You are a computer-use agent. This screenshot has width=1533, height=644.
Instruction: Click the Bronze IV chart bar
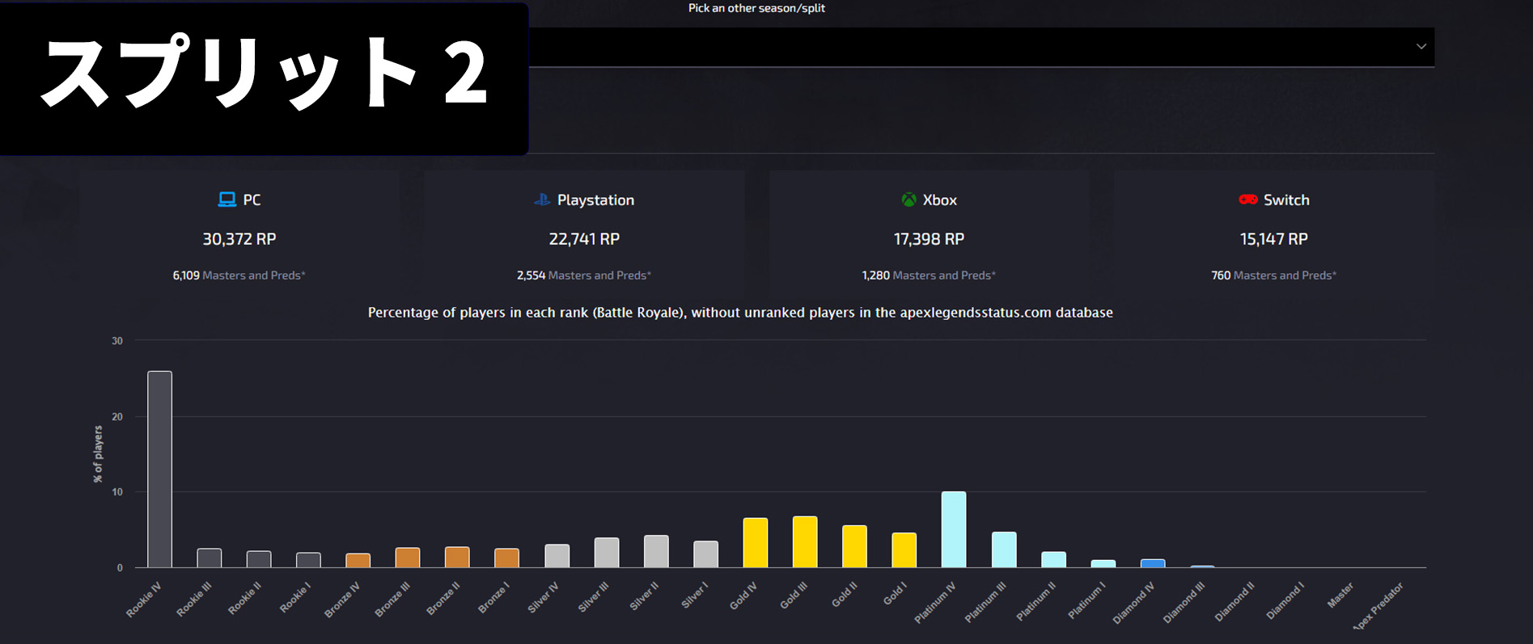[358, 560]
